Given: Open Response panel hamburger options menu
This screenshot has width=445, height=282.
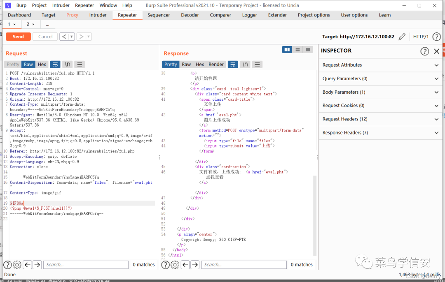Looking at the screenshot, I should pyautogui.click(x=257, y=65).
